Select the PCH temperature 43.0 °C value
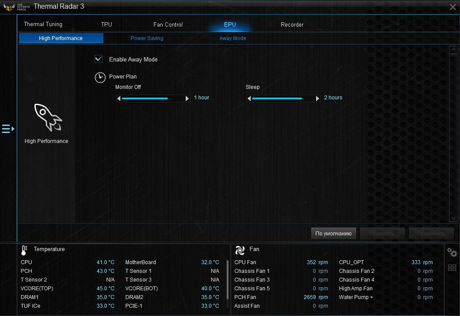Image resolution: width=460 pixels, height=316 pixels. (x=106, y=271)
